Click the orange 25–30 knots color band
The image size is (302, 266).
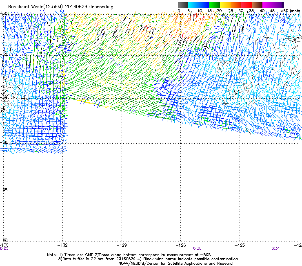pyautogui.click(x=236, y=5)
